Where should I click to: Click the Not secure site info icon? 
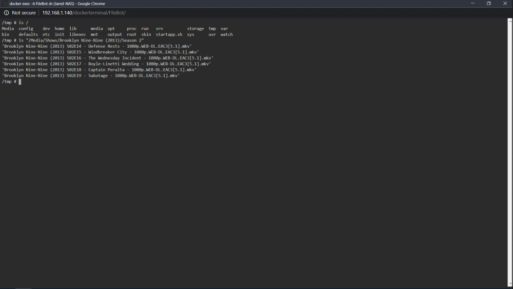[6, 13]
